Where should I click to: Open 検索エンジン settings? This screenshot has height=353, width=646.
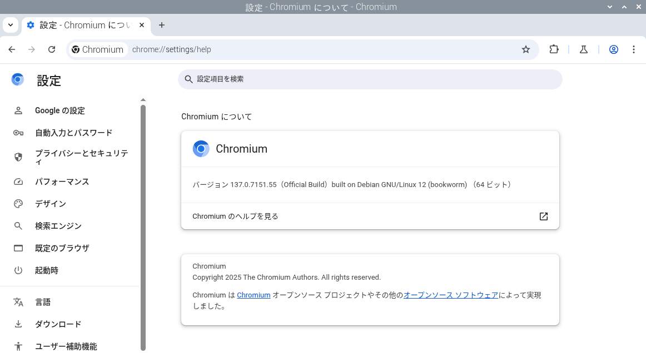click(70, 226)
